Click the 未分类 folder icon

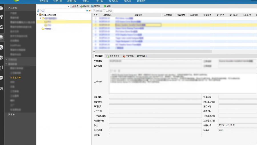(43, 29)
